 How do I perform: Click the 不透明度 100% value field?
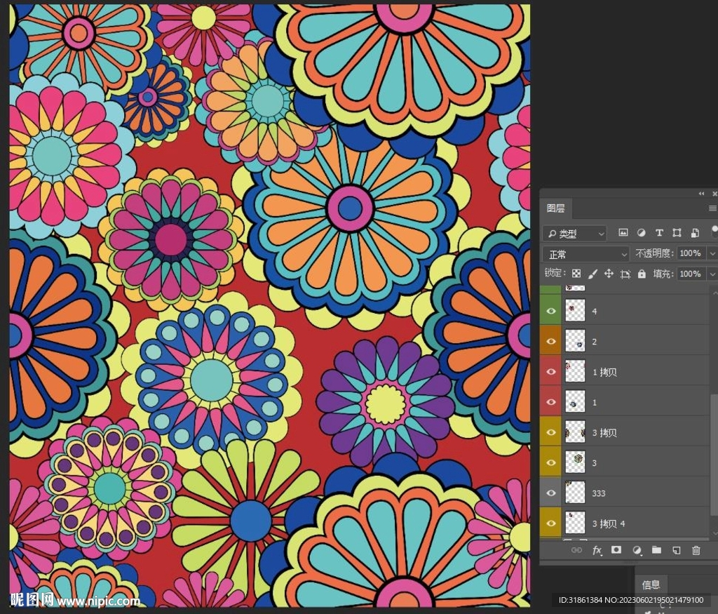(x=691, y=253)
